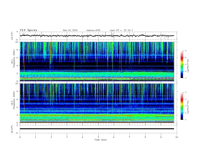The image size is (199, 154).
Task: Click the log(PSD) label beside ch.2 colorbar
Action: click(x=188, y=107)
